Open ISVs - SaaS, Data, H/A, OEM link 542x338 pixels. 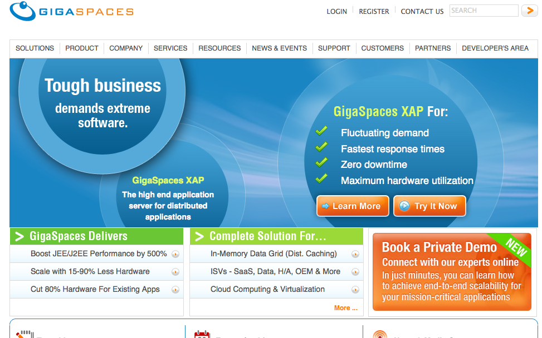pos(276,271)
